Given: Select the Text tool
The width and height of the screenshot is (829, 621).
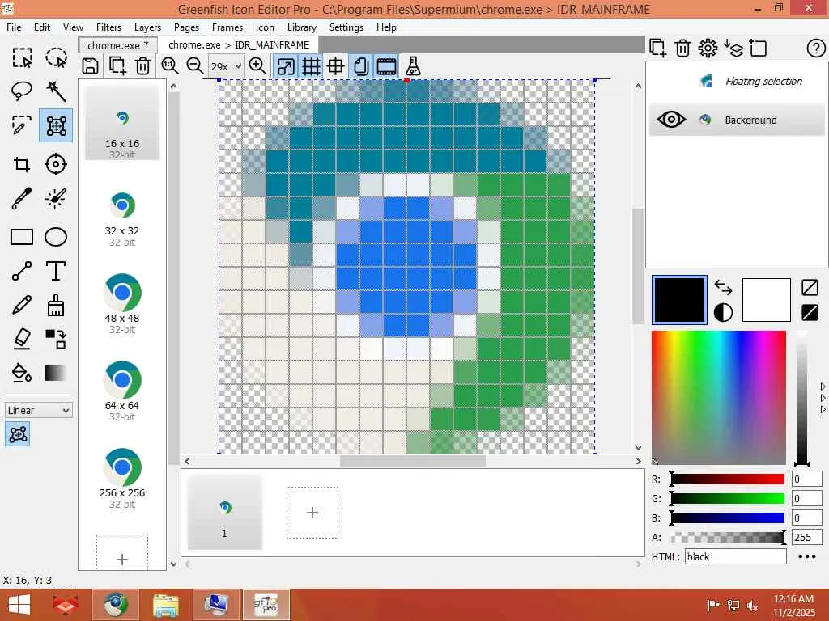Looking at the screenshot, I should (x=56, y=271).
